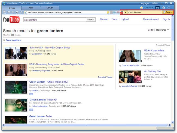This screenshot has width=177, height=133.
Task: Open An Ordinary Day video title
Action: (152, 71)
